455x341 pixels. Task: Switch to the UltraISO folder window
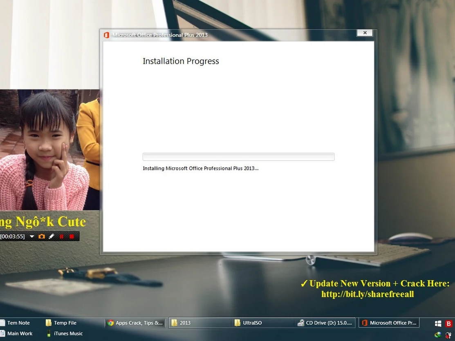(264, 323)
